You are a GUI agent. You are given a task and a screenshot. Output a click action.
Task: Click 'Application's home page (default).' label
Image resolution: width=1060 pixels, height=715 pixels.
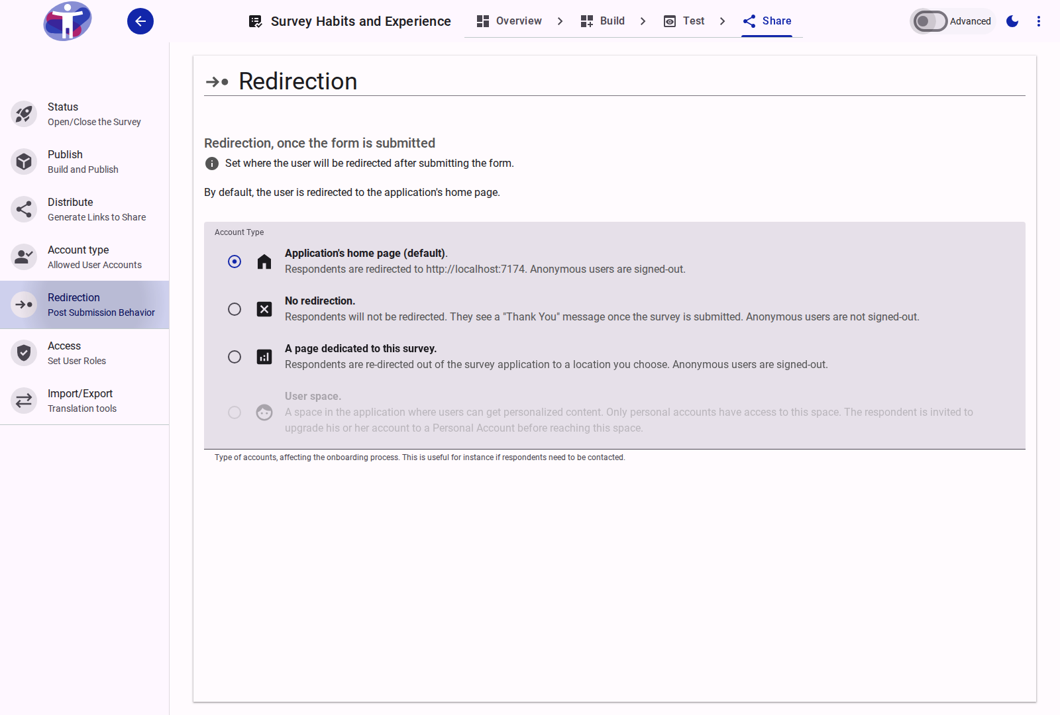pyautogui.click(x=366, y=254)
